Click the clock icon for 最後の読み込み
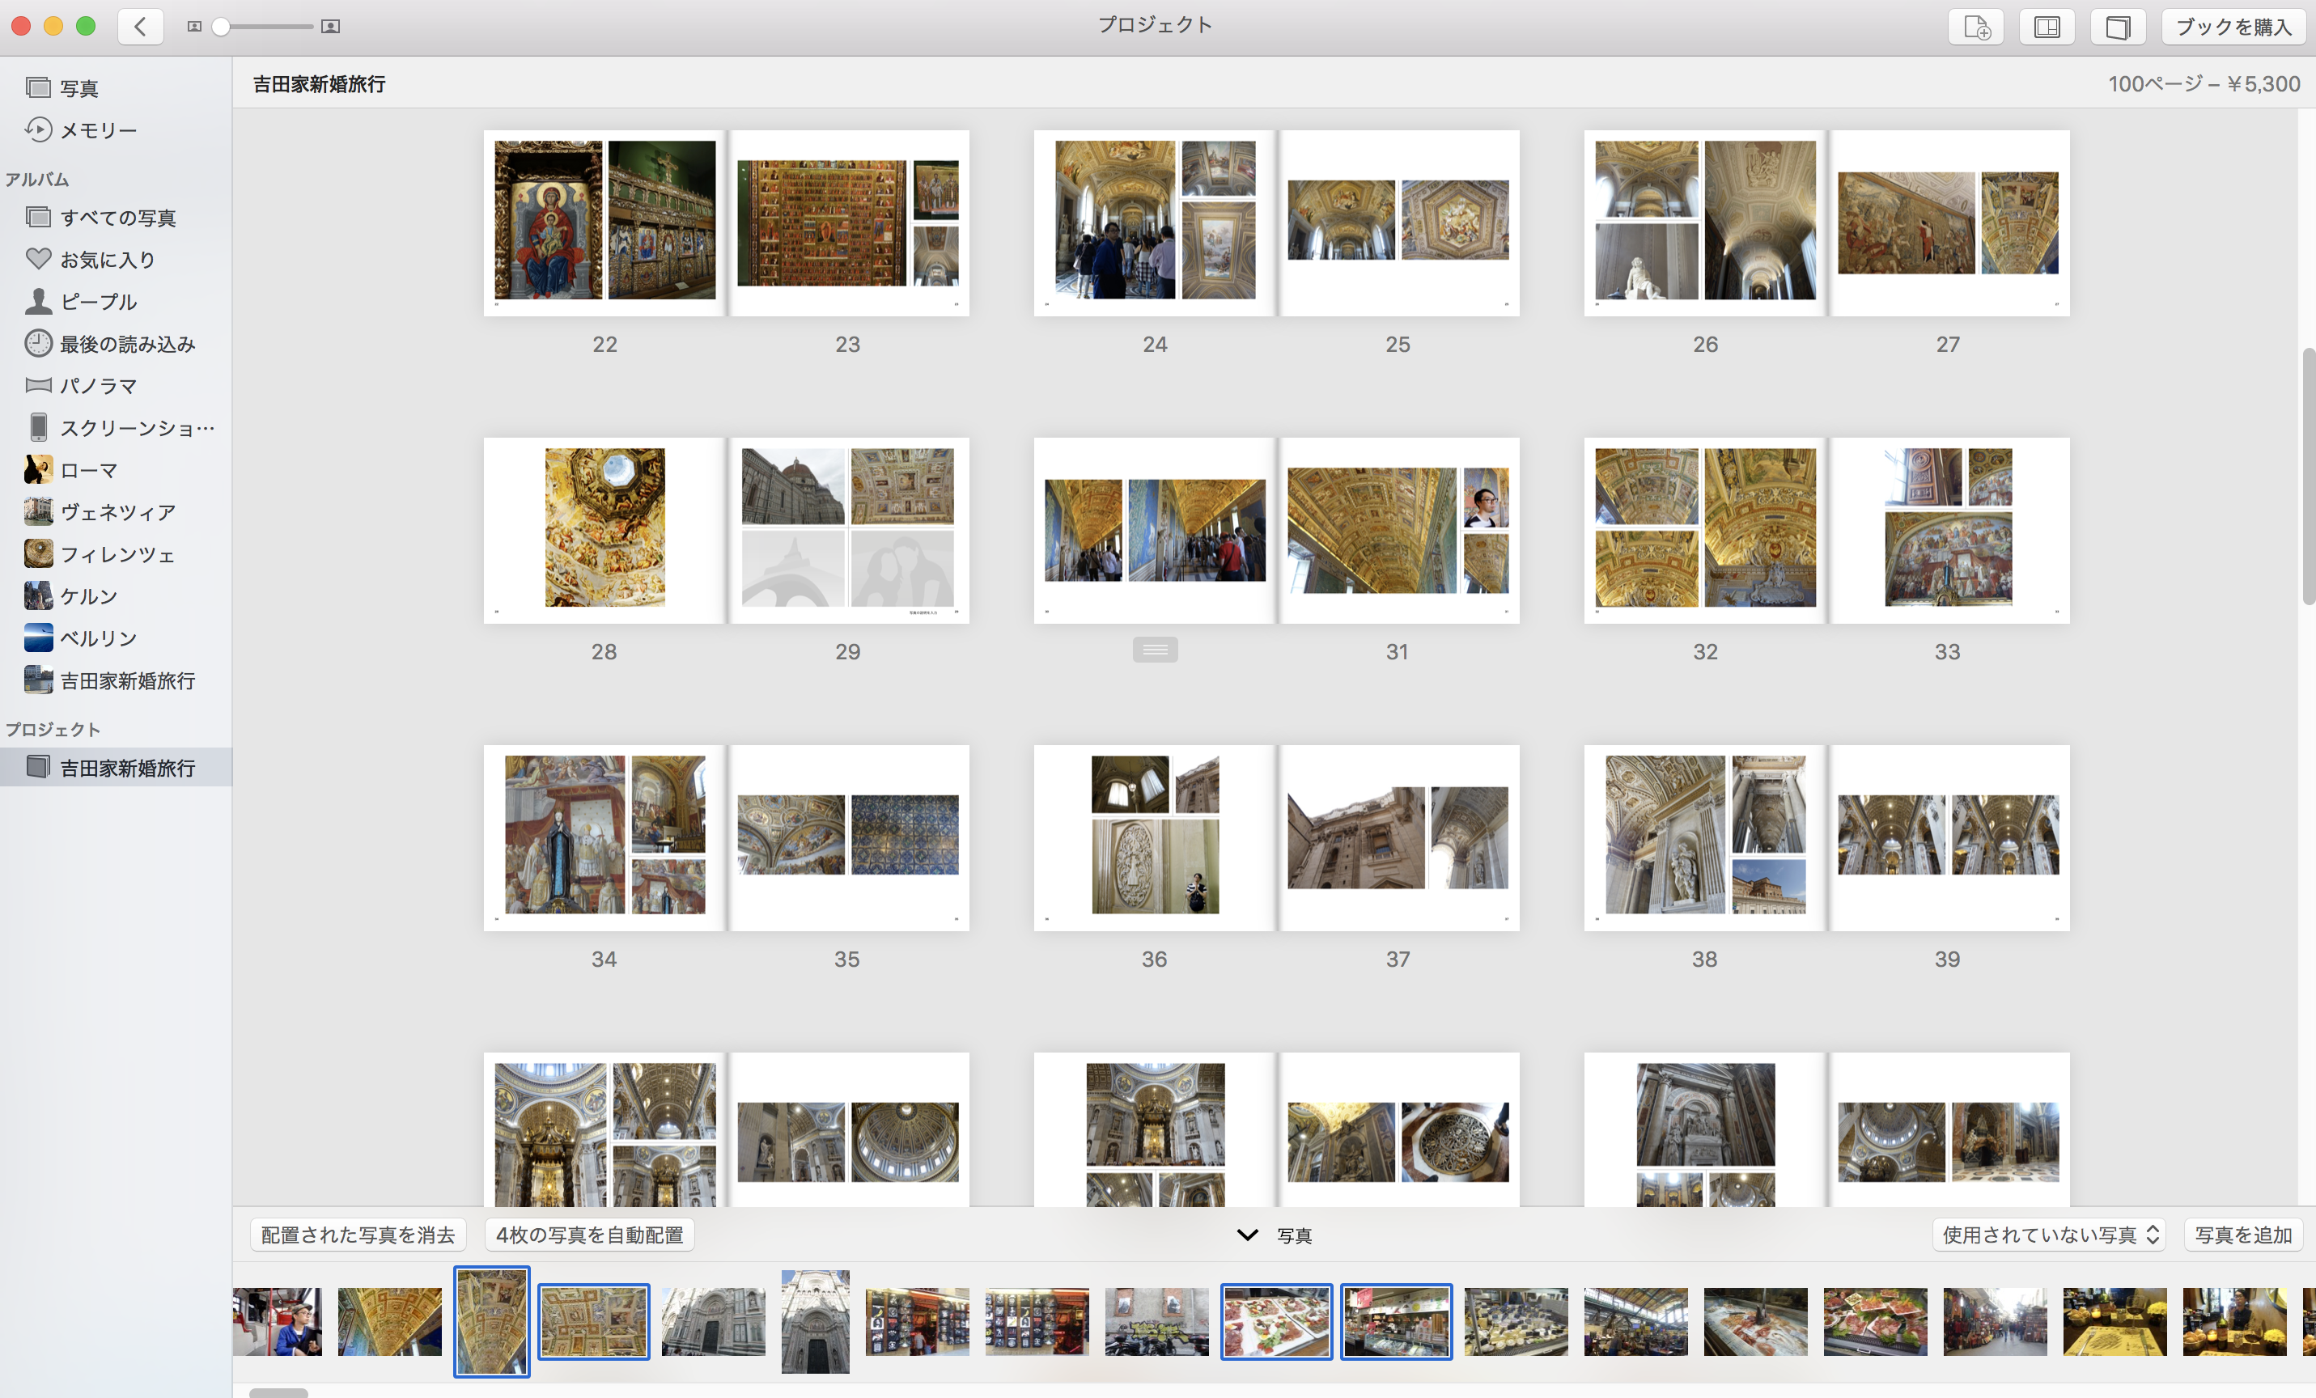Screen dimensions: 2316x1398 pos(39,343)
